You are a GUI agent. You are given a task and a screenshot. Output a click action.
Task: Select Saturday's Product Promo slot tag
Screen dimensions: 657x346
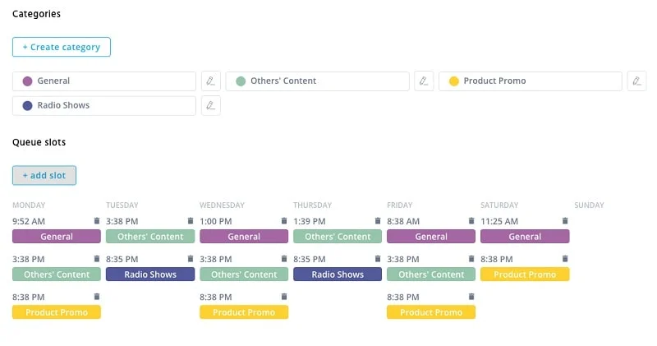coord(525,274)
